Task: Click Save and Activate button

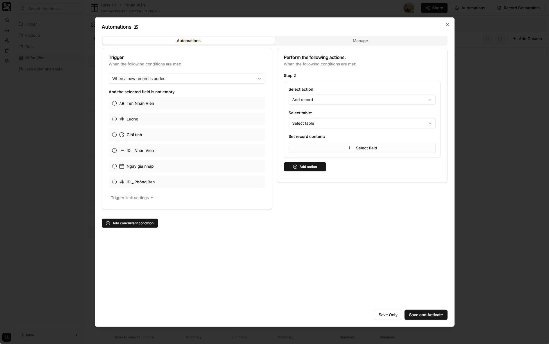Action: click(426, 315)
